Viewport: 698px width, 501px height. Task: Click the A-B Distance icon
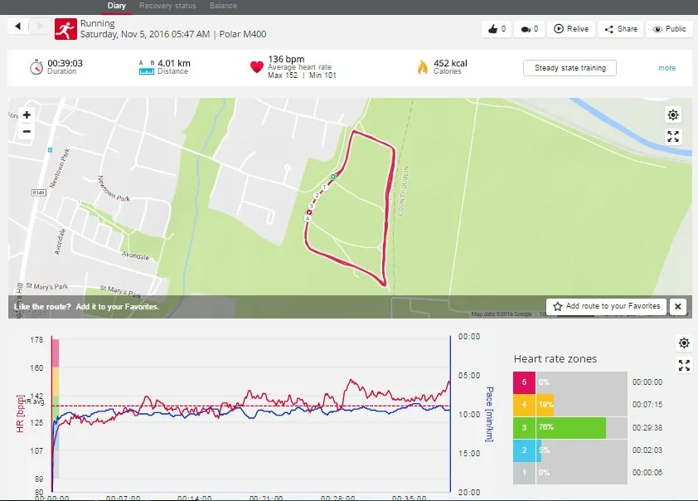[x=147, y=67]
